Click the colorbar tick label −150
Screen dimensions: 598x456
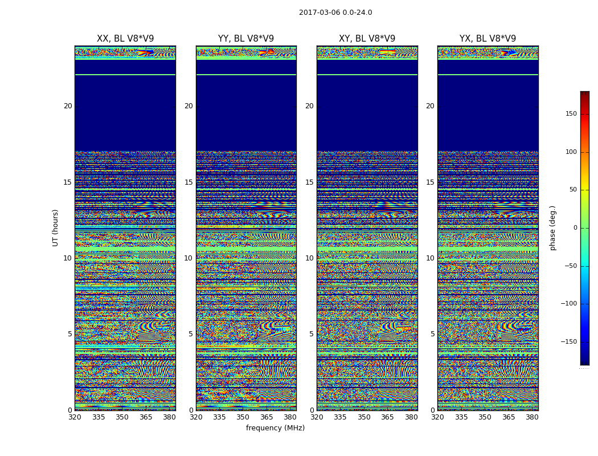click(x=568, y=341)
